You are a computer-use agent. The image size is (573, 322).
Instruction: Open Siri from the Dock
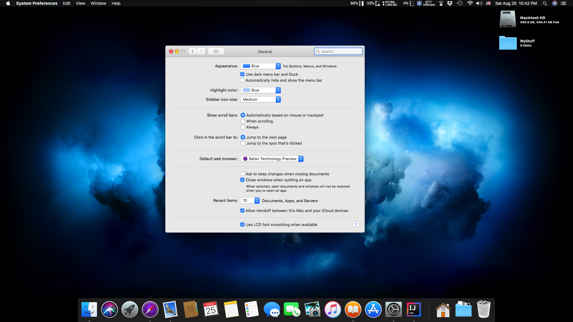click(x=110, y=309)
